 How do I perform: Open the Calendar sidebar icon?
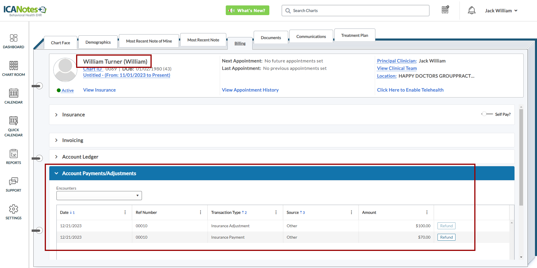coord(13,96)
